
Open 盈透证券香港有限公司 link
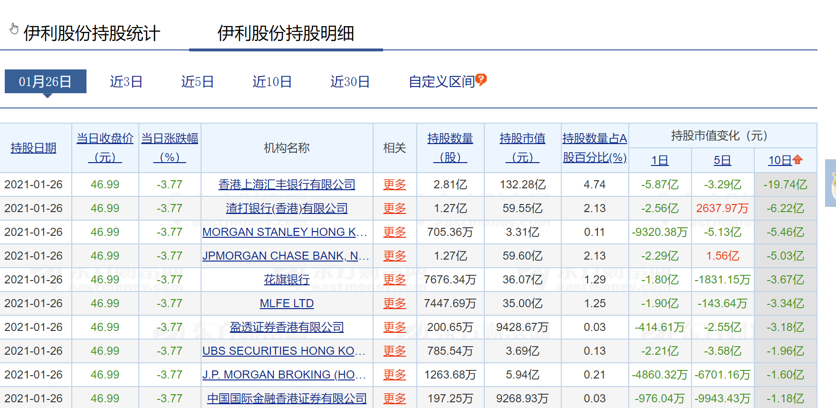tap(287, 327)
